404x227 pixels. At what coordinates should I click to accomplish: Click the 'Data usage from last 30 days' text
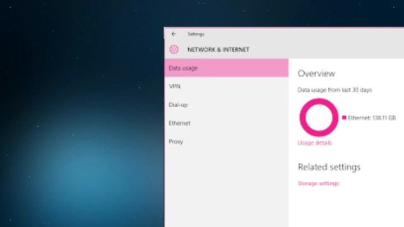point(335,90)
